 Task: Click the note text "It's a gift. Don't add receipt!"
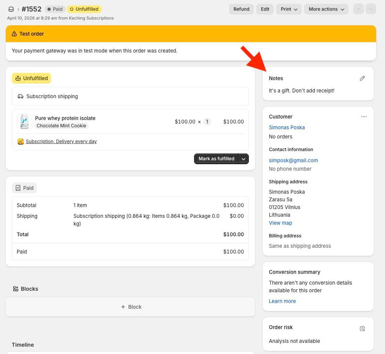[x=301, y=91]
